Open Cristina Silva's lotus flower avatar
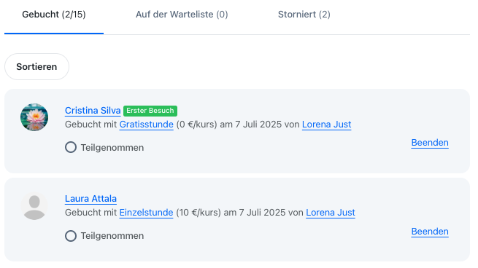The height and width of the screenshot is (268, 478). point(34,117)
